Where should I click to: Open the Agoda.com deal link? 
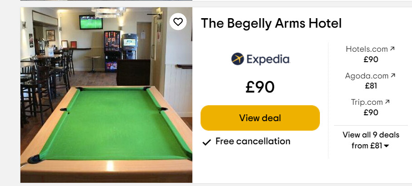[x=367, y=76]
